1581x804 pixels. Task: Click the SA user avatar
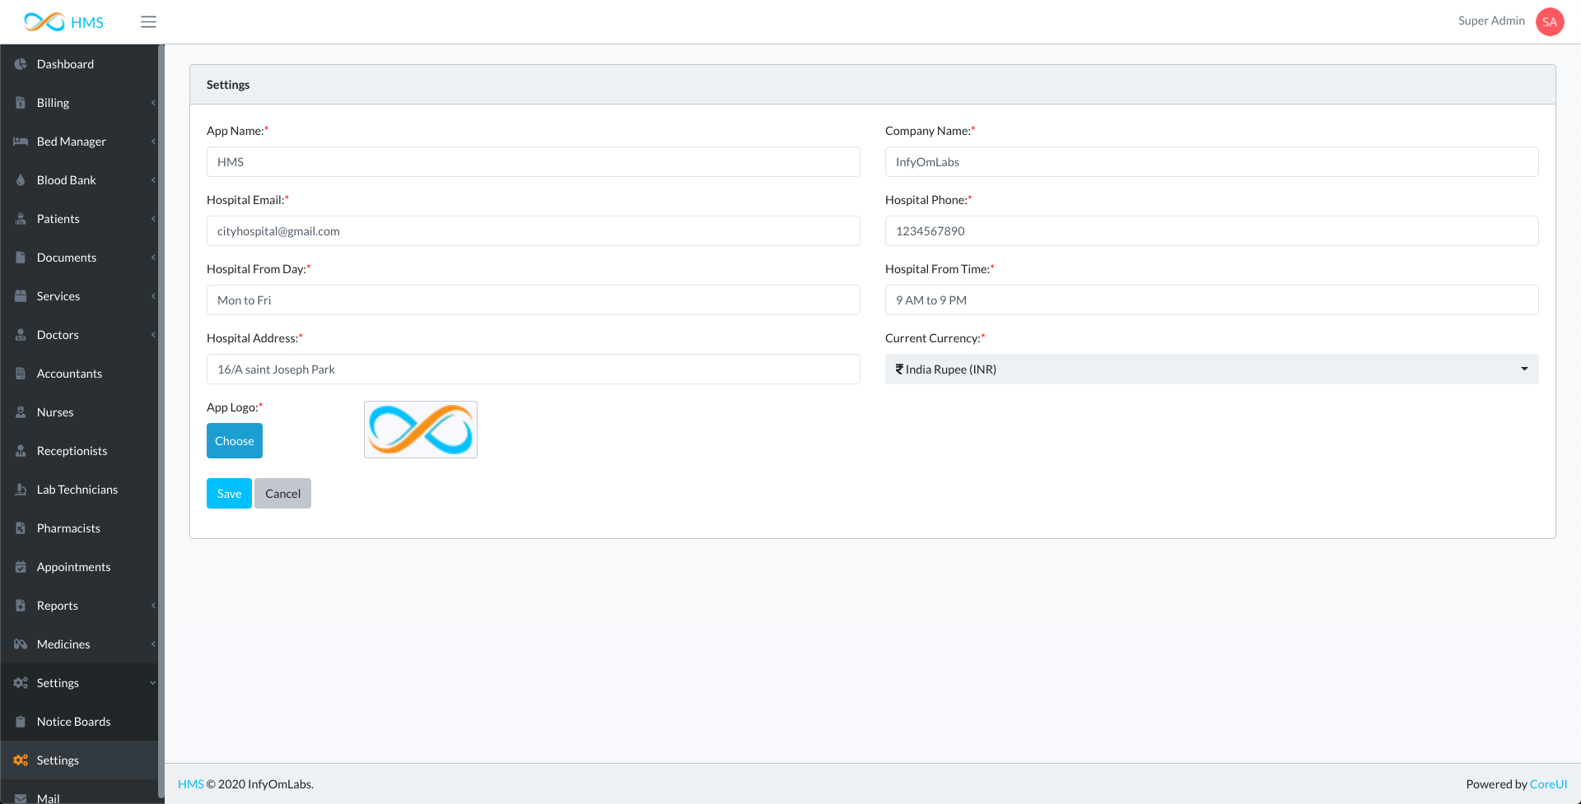(x=1549, y=22)
